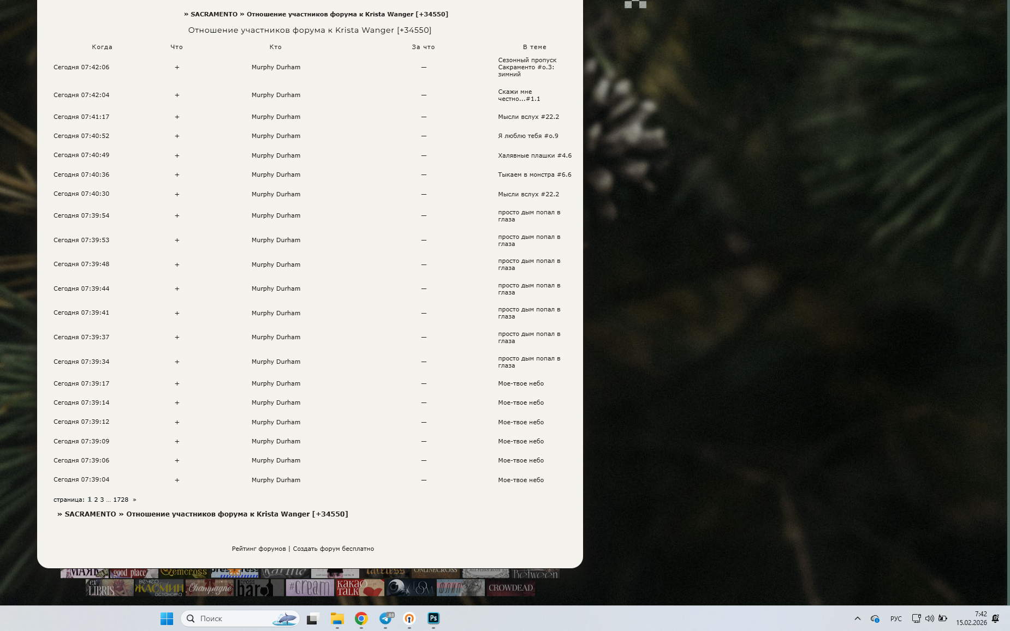Image resolution: width=1010 pixels, height=631 pixels.
Task: Open the CROWDEAD partner banner
Action: pos(510,588)
